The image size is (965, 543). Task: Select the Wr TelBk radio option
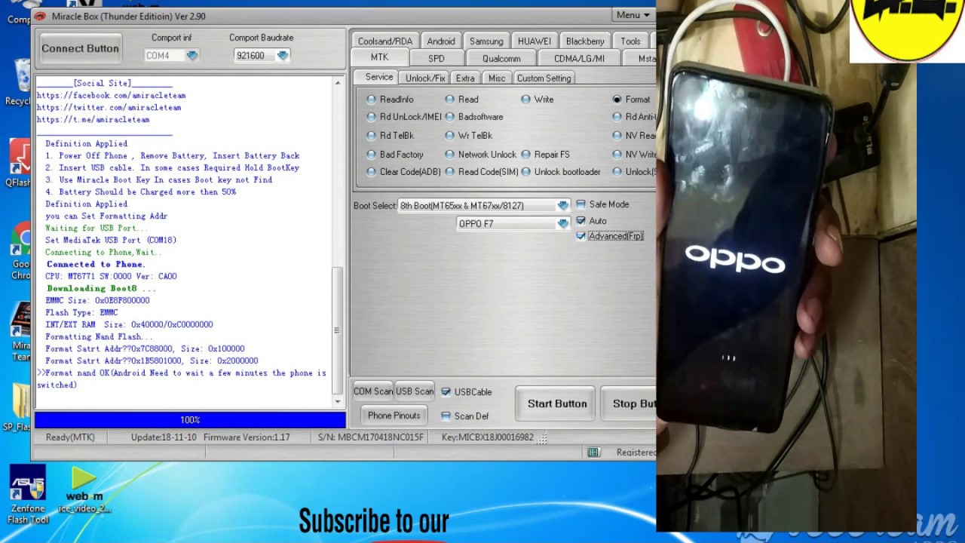pos(468,136)
